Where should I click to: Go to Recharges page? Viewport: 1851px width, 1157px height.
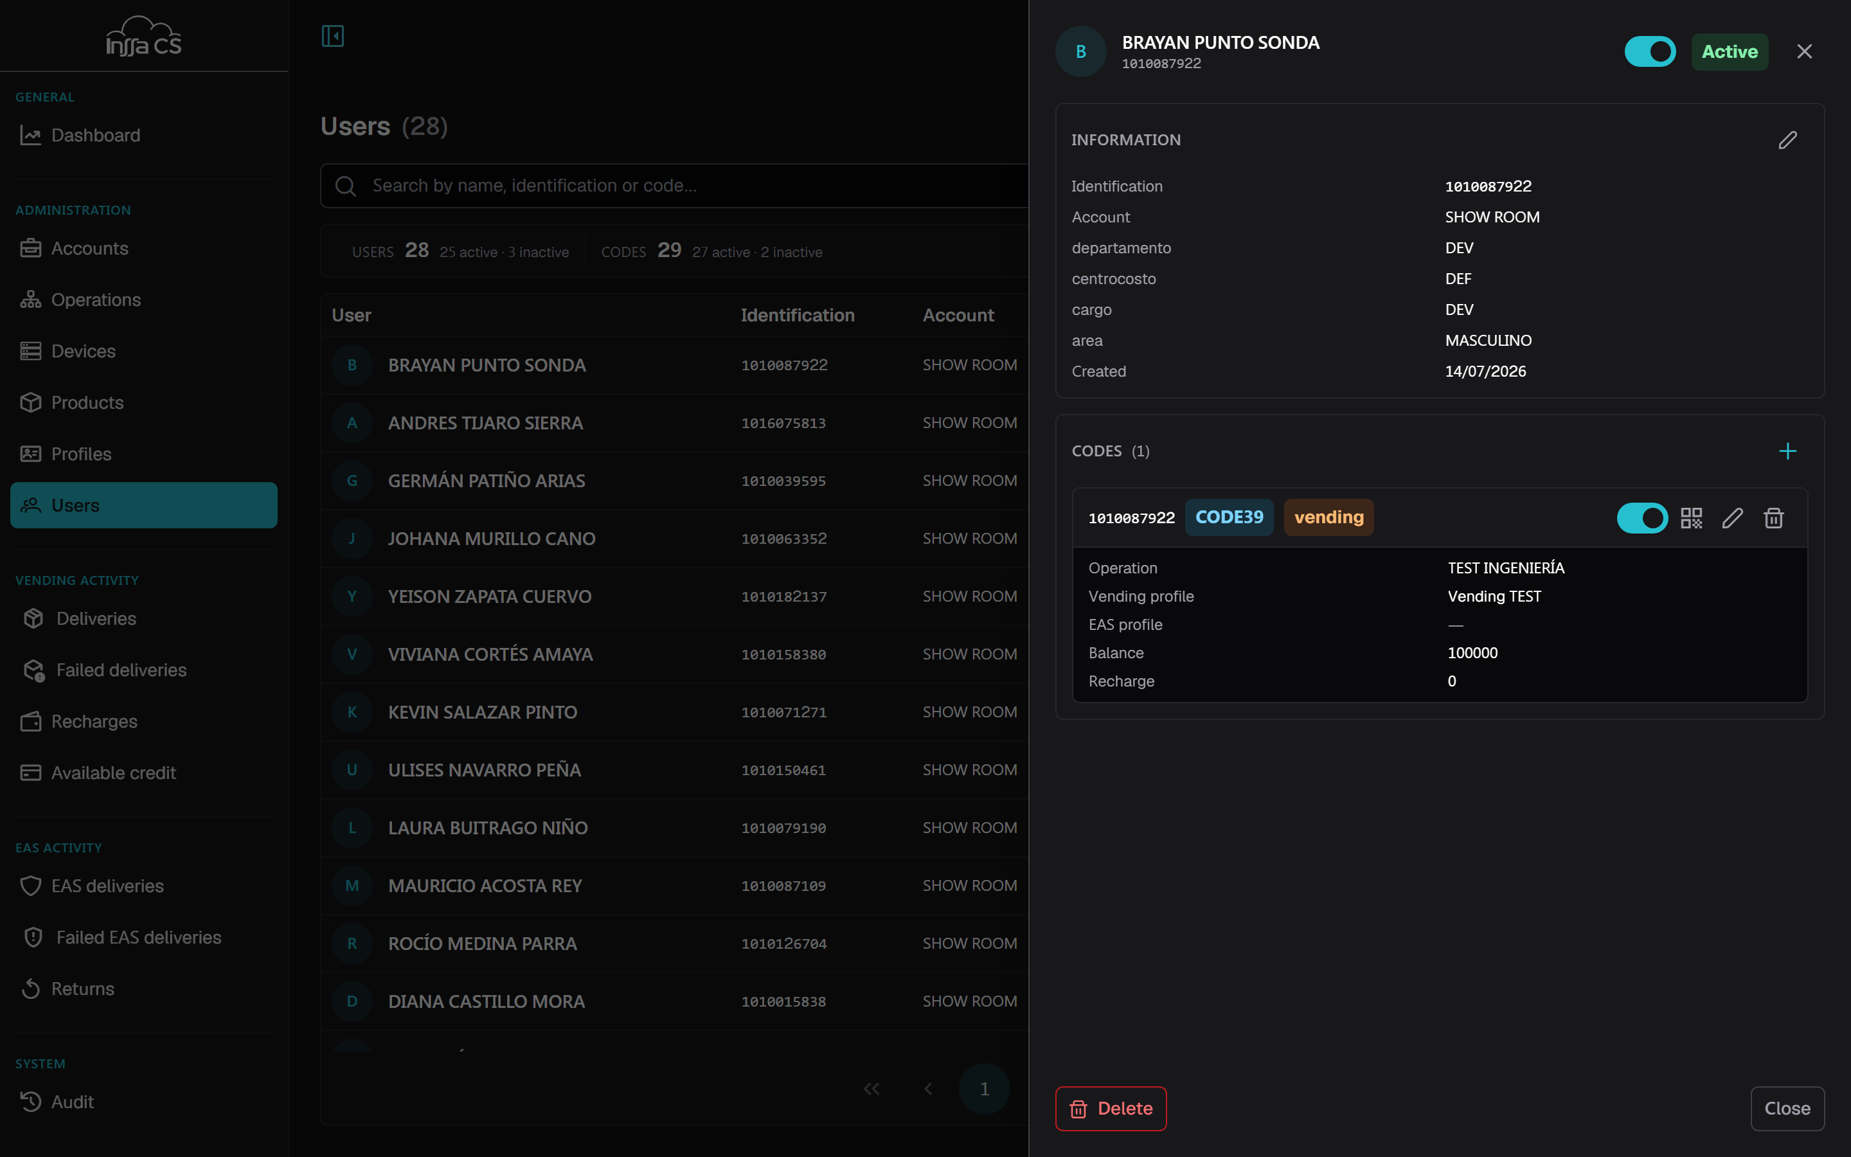point(144,722)
